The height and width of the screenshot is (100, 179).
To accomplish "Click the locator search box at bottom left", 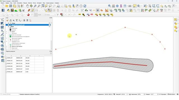I will tap(10, 94).
